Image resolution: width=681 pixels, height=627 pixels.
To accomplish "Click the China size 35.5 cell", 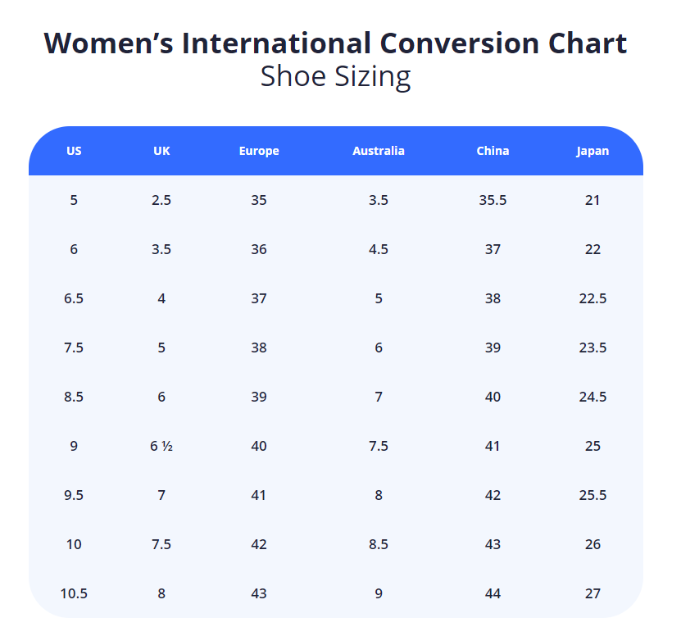I will pyautogui.click(x=493, y=200).
